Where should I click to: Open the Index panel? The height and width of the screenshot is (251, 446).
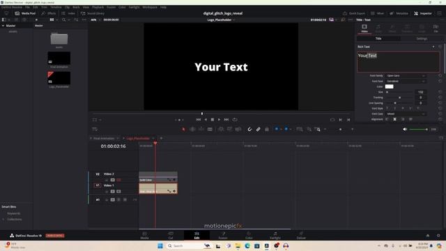click(x=68, y=13)
